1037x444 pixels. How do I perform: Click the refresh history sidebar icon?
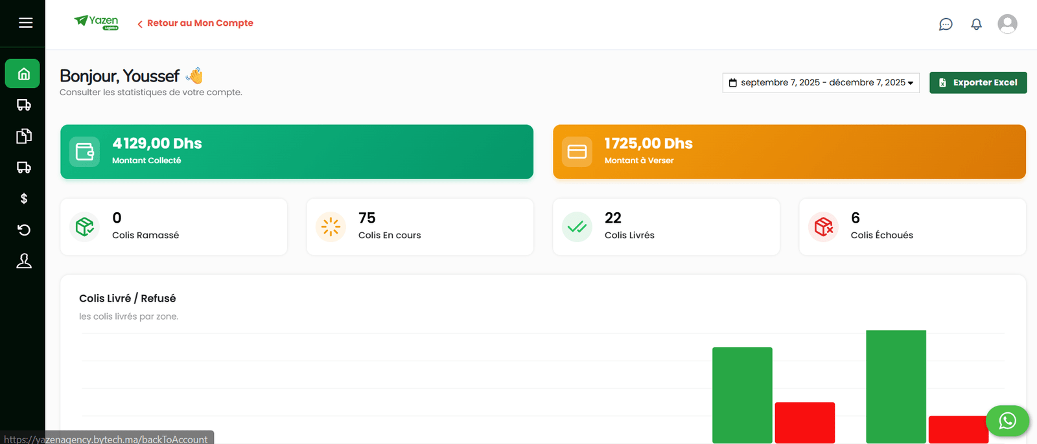pyautogui.click(x=23, y=230)
